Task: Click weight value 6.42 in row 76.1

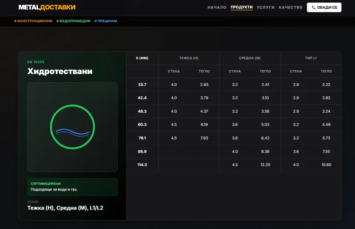Action: (x=265, y=138)
